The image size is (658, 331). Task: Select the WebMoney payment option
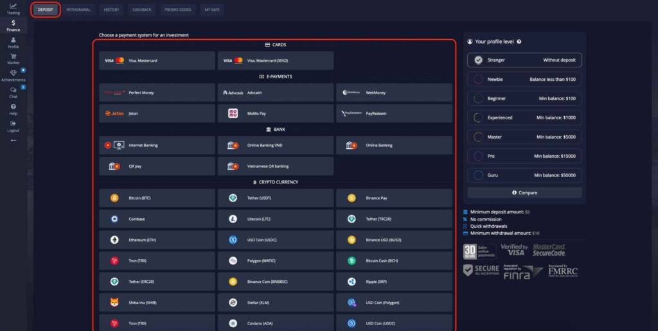pyautogui.click(x=394, y=92)
